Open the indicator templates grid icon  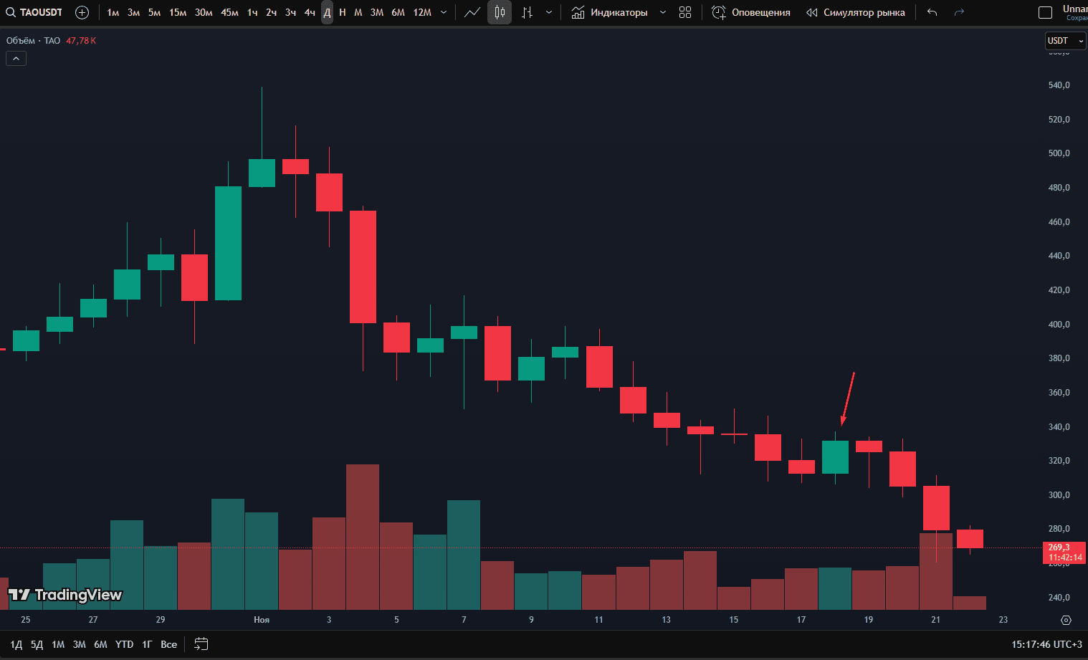[x=685, y=12]
